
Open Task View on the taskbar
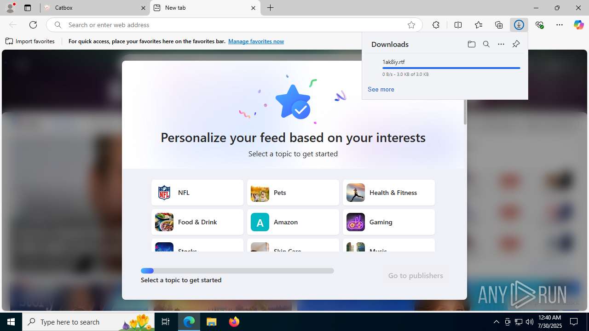click(x=166, y=322)
